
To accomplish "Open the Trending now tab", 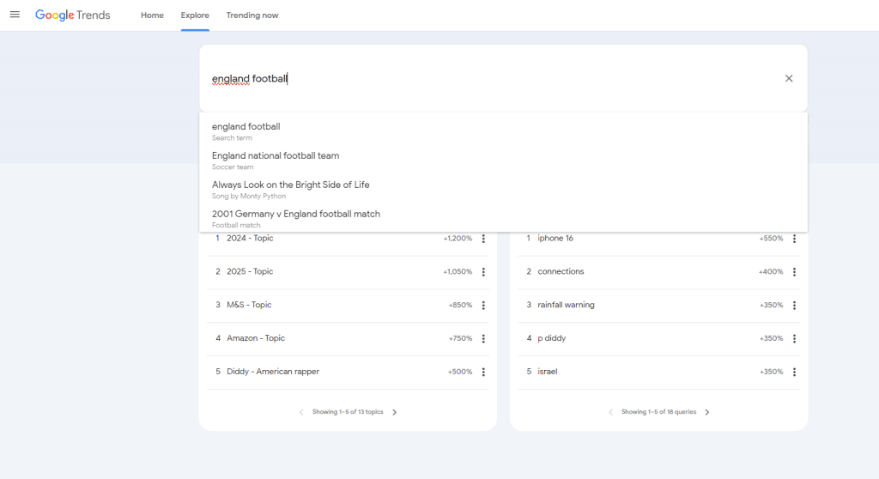I will [252, 15].
